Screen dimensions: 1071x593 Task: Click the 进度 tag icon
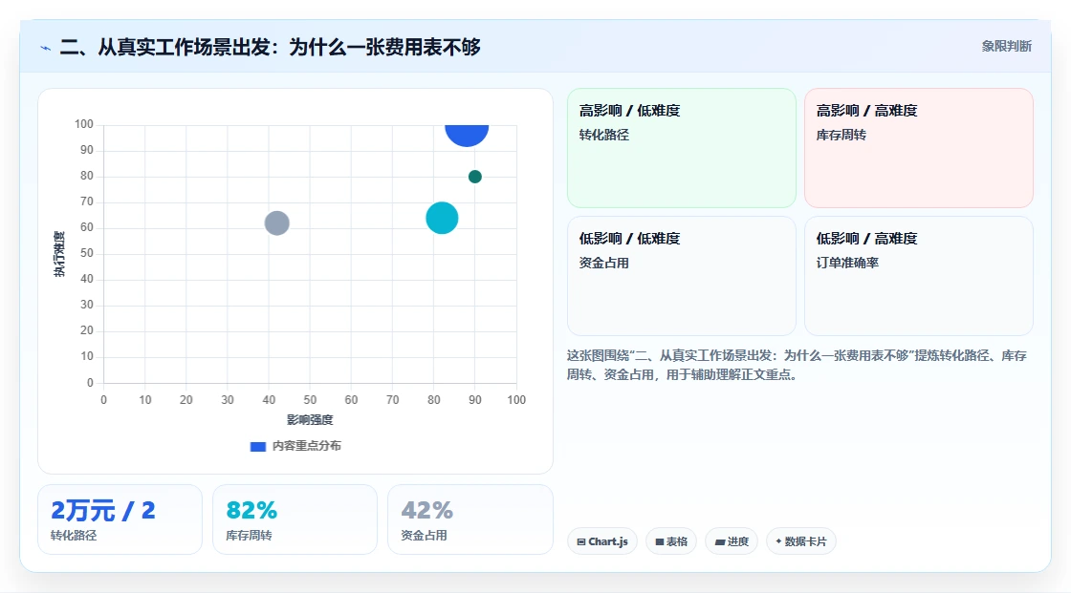pos(720,541)
